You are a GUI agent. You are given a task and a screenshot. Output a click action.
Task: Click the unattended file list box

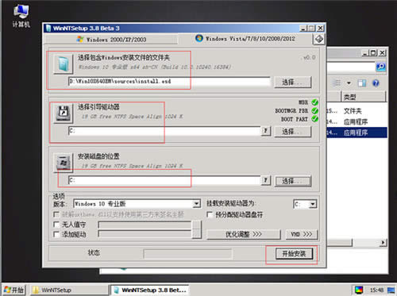(145, 225)
